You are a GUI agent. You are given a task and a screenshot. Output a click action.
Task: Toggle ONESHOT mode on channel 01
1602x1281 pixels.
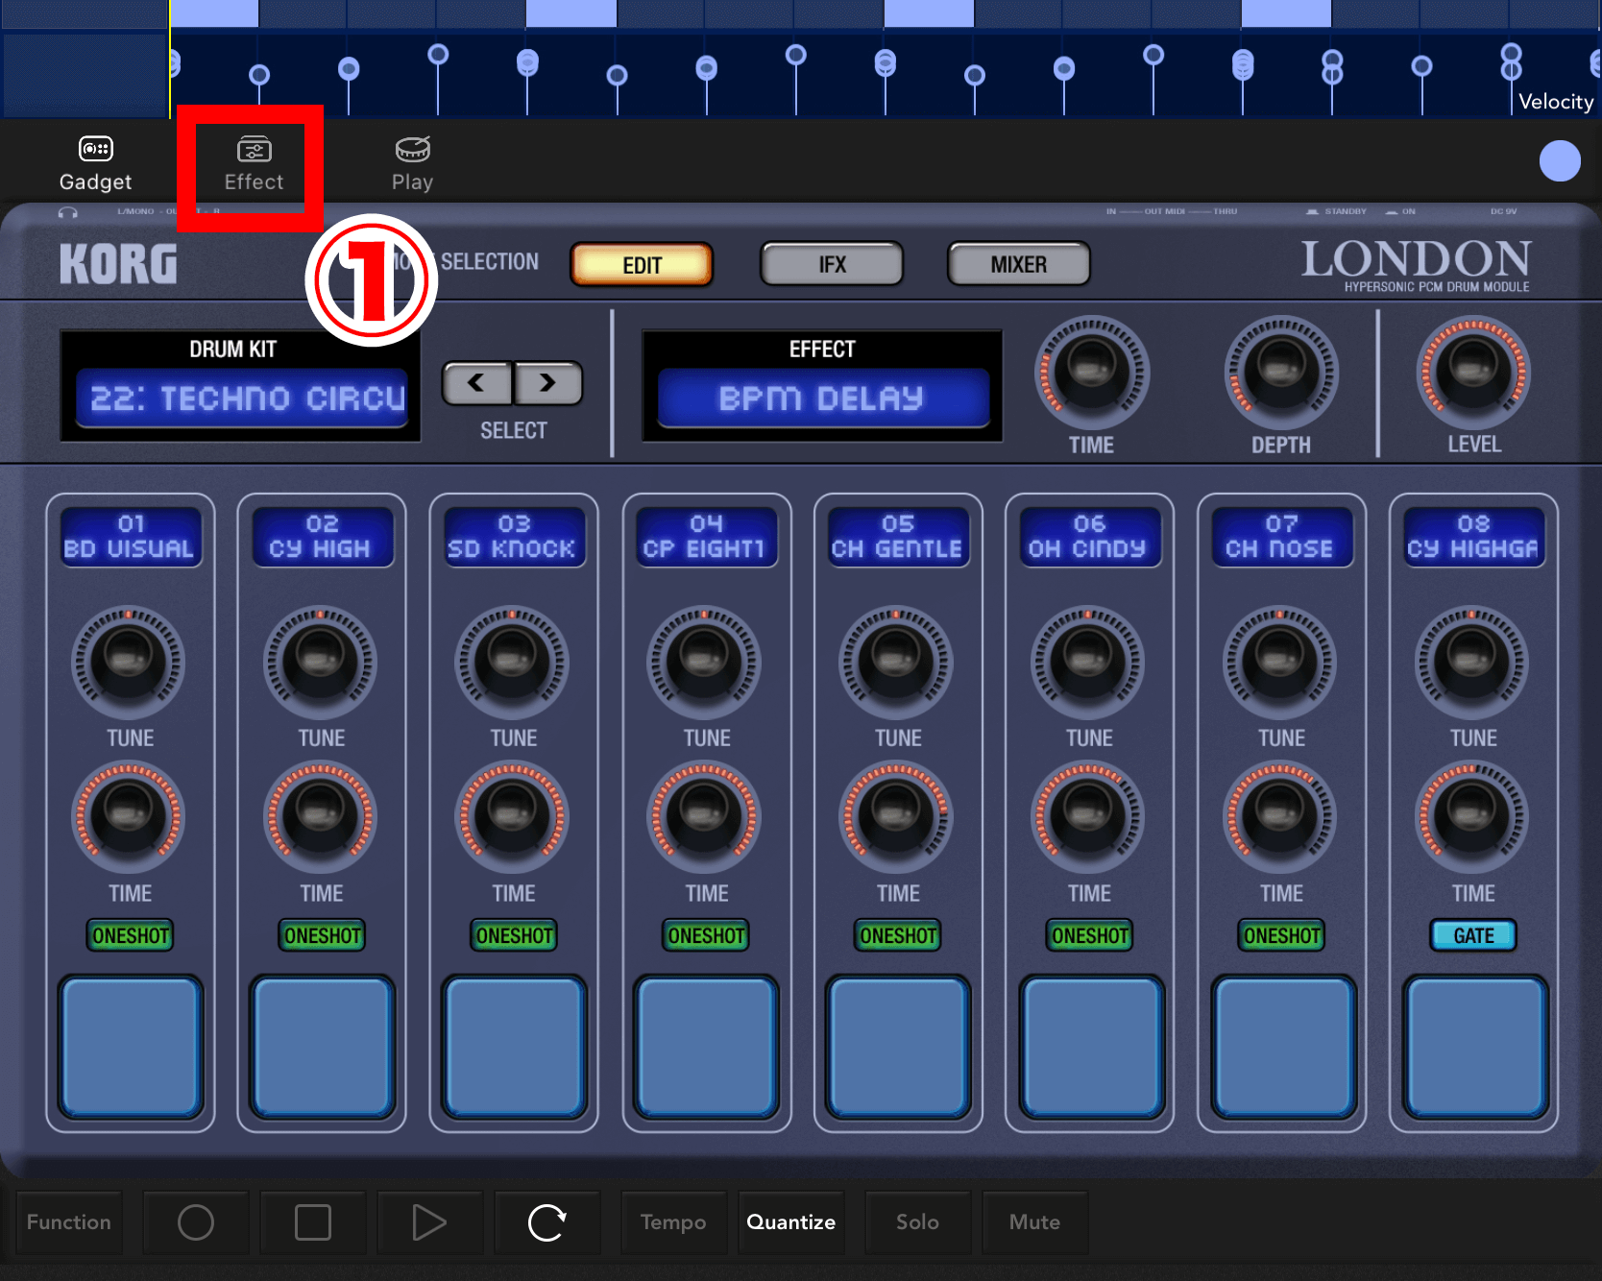click(x=131, y=935)
